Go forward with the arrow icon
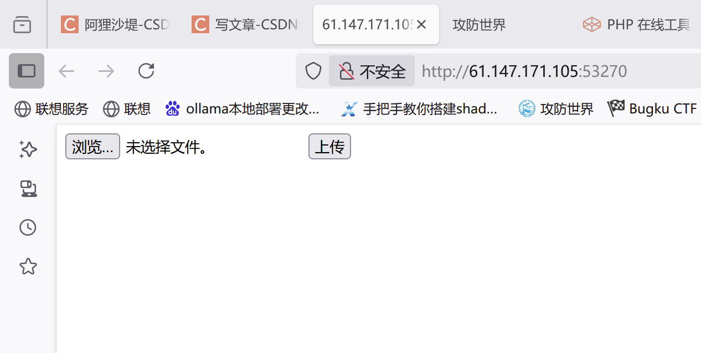This screenshot has width=701, height=353. pyautogui.click(x=106, y=71)
